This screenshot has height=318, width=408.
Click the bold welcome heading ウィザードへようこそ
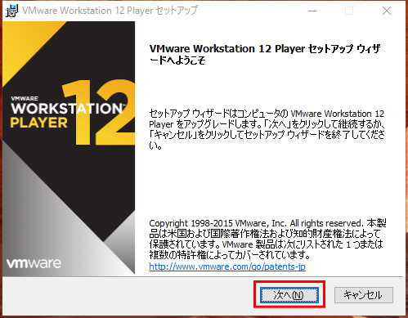click(265, 54)
